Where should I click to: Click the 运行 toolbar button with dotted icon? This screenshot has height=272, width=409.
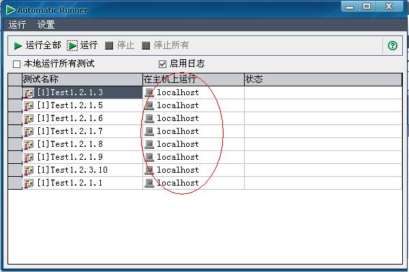pyautogui.click(x=82, y=46)
